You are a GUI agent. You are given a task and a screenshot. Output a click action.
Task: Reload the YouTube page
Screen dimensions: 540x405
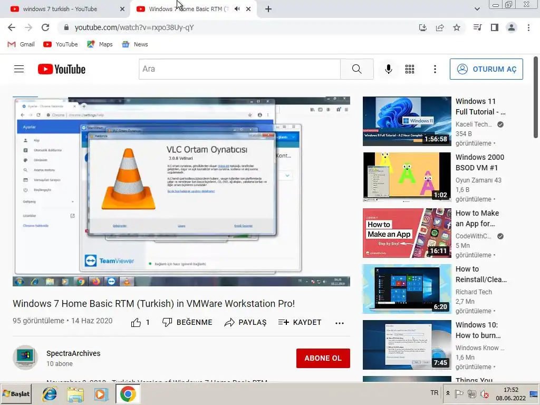[45, 27]
